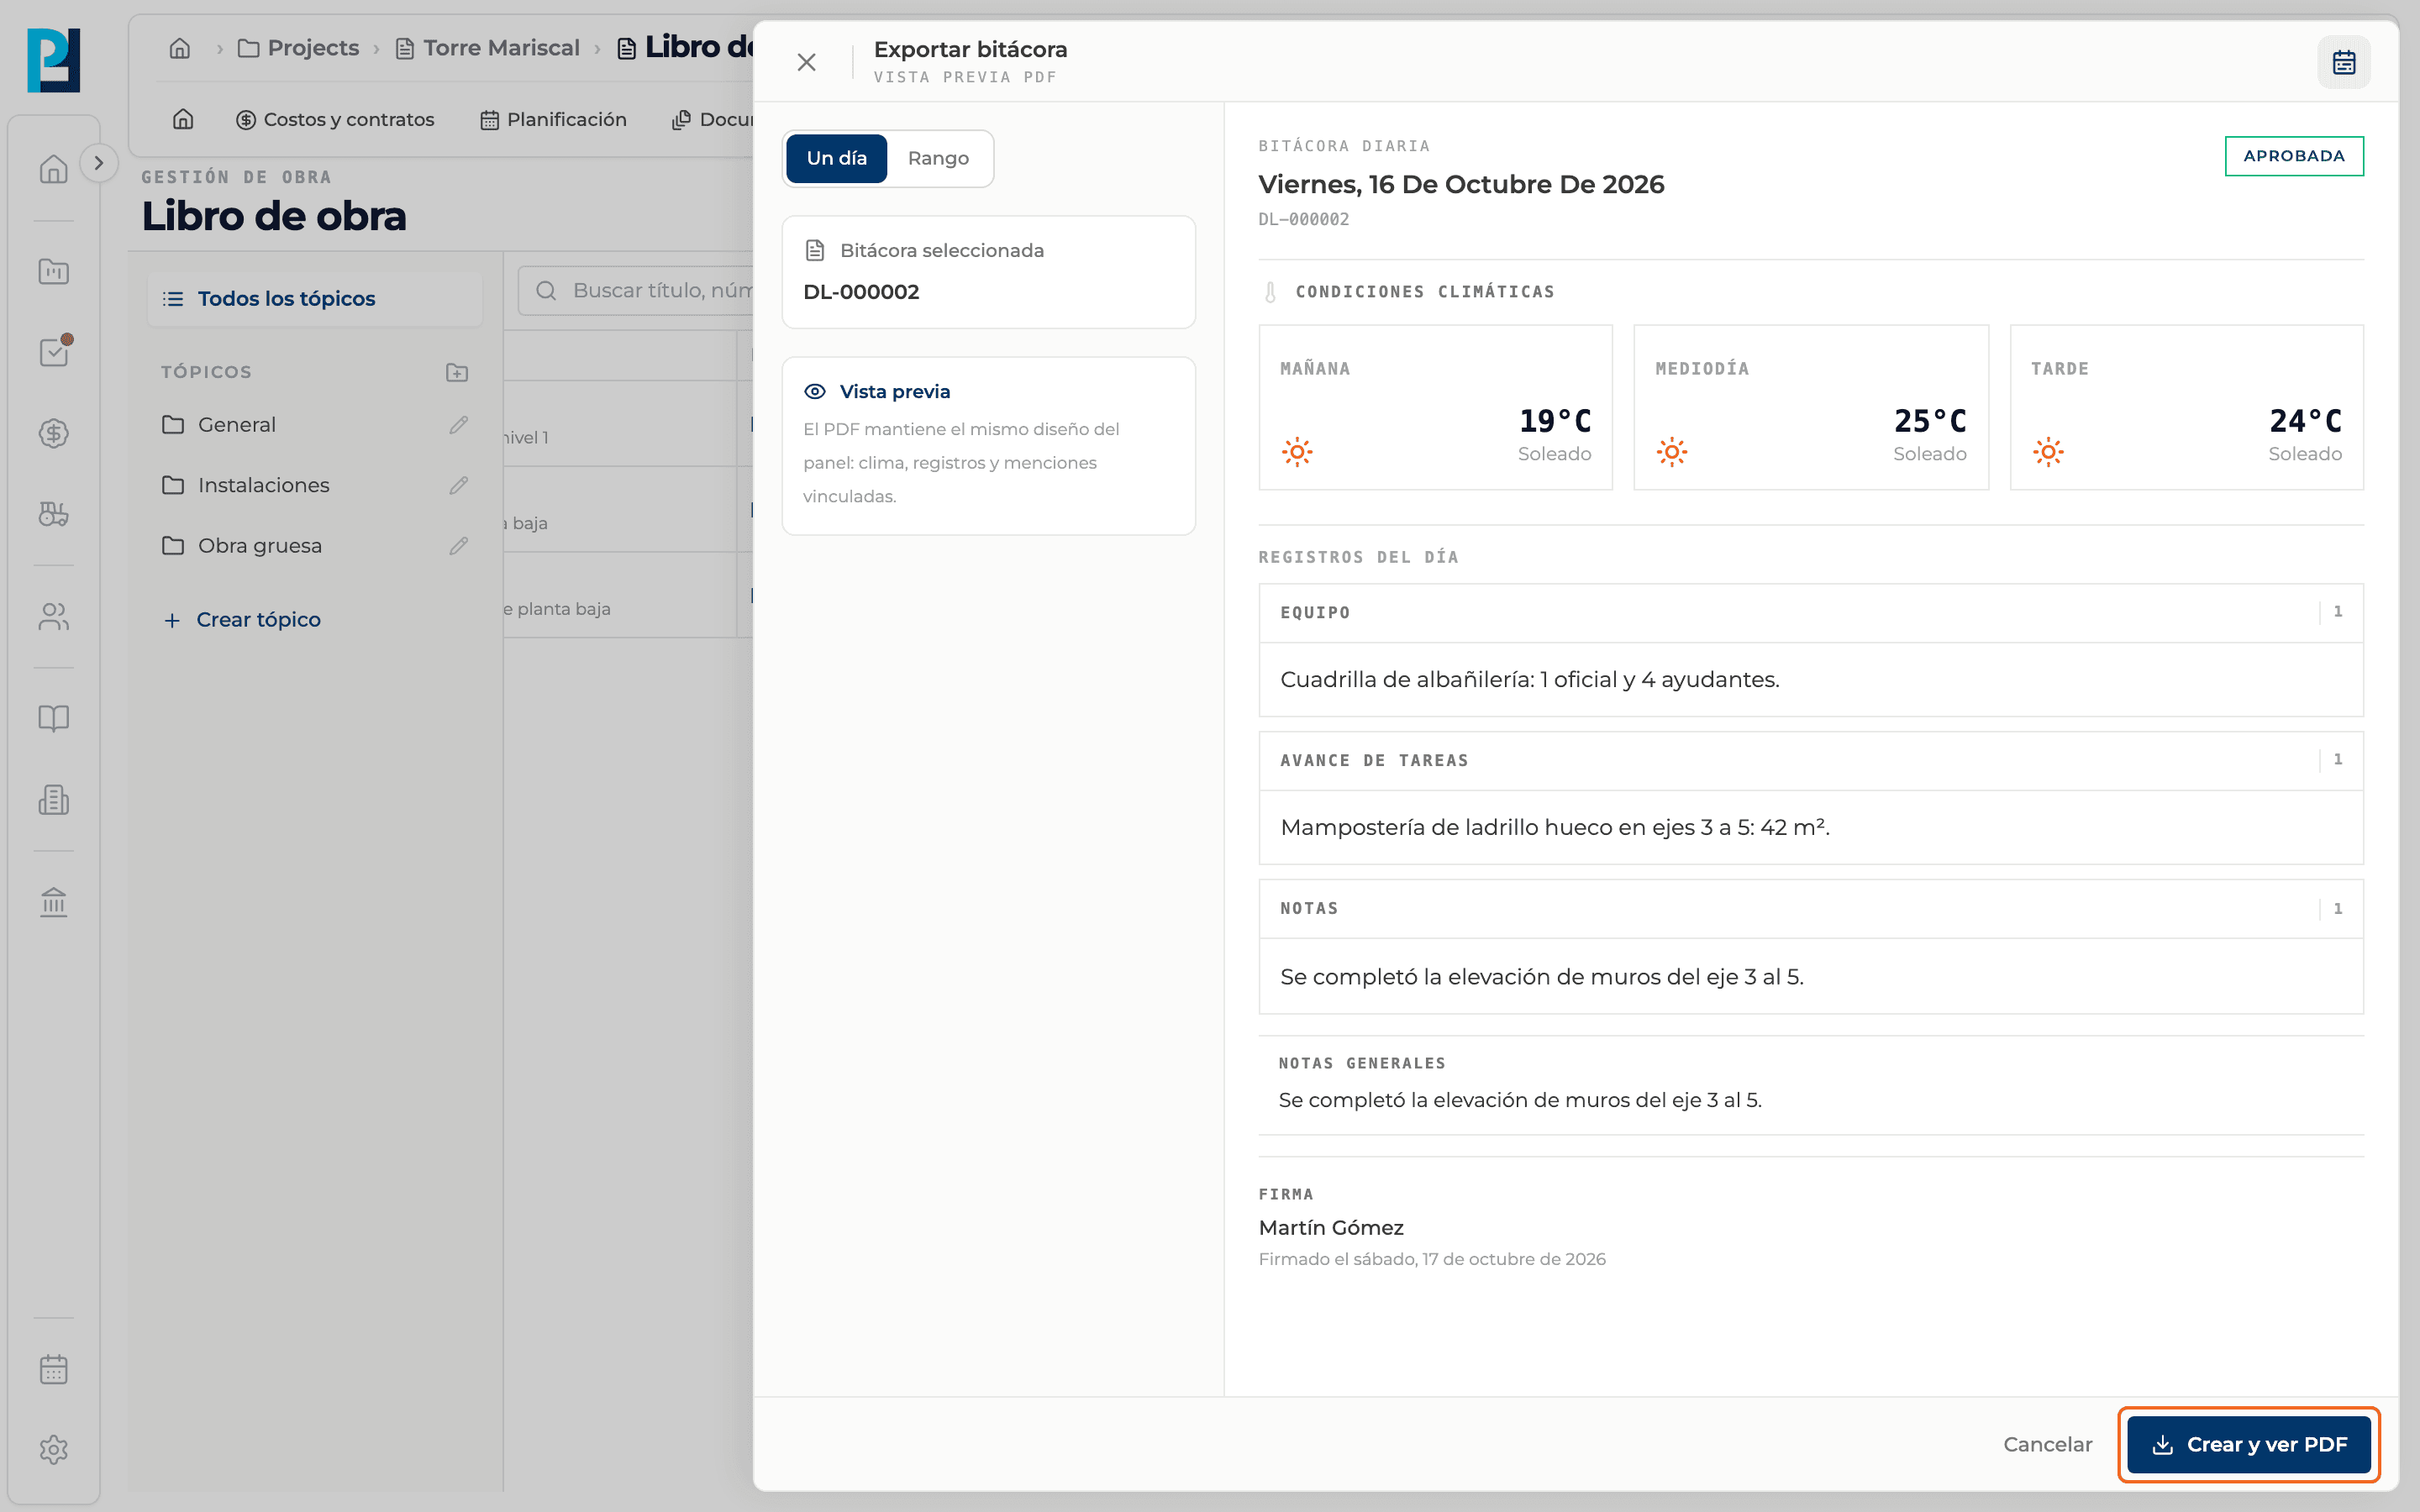Screen dimensions: 2420x1512
Task: Switch to Rango export mode
Action: pyautogui.click(x=938, y=158)
